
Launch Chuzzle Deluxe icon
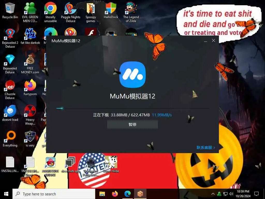pyautogui.click(x=10, y=89)
